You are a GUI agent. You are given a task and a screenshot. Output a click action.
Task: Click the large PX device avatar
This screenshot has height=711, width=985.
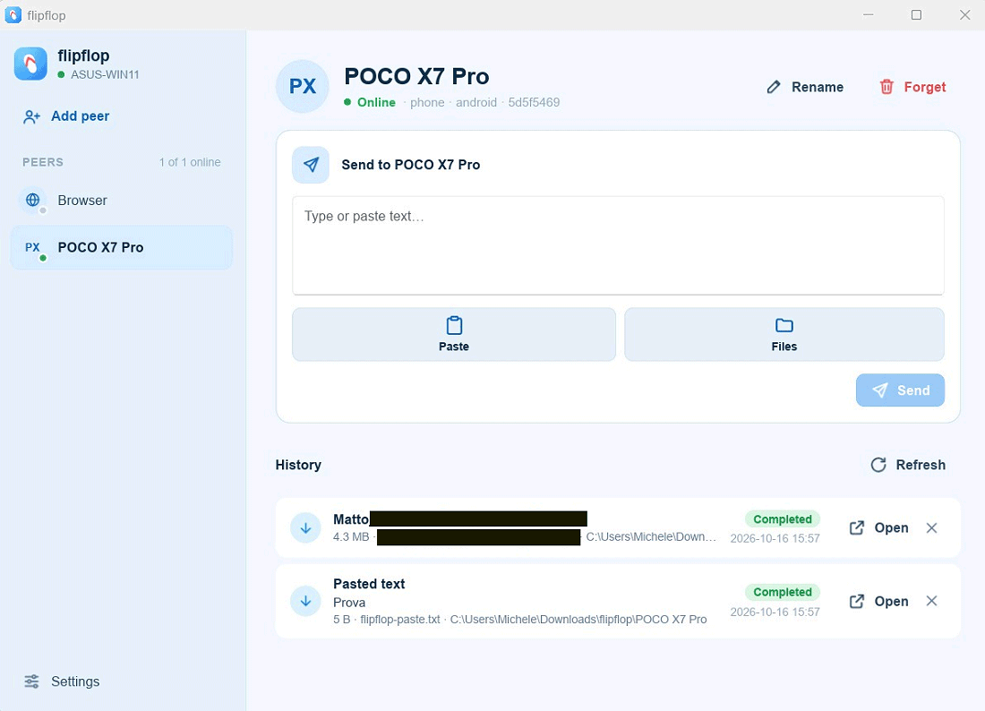(x=303, y=86)
